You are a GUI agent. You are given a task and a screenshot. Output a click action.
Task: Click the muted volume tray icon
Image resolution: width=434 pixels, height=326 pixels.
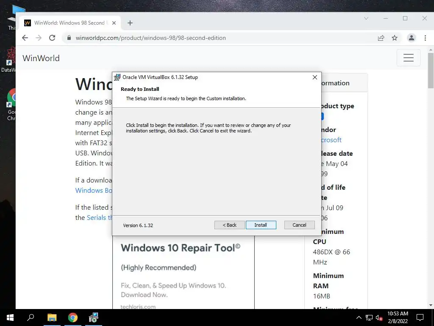point(379,318)
